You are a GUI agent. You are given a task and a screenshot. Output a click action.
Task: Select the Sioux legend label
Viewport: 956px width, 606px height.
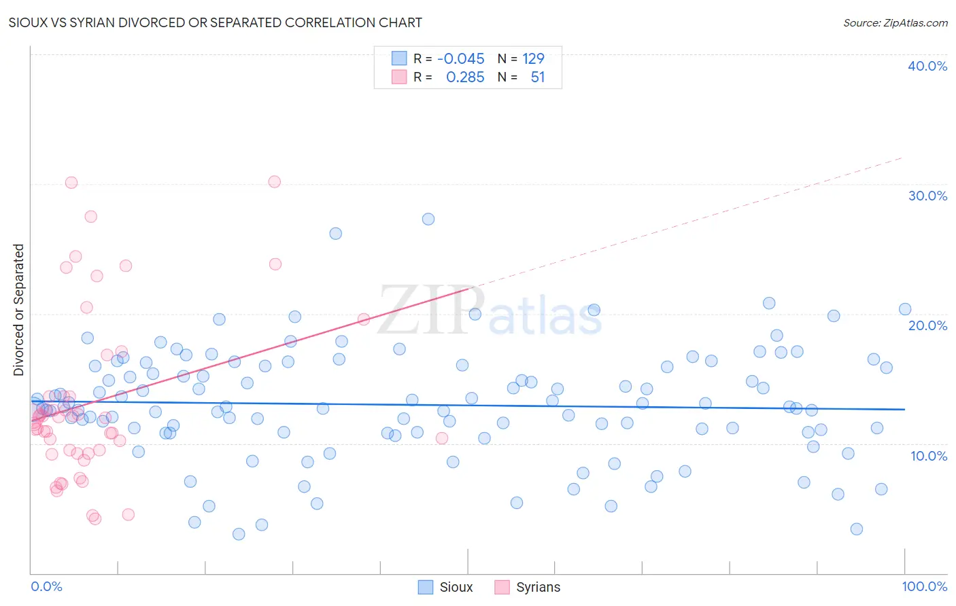(x=456, y=587)
